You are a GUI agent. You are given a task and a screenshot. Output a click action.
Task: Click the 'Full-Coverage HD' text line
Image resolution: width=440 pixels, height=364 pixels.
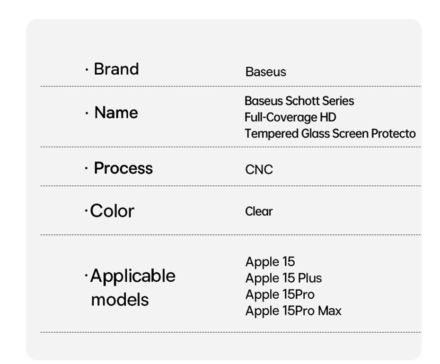290,117
